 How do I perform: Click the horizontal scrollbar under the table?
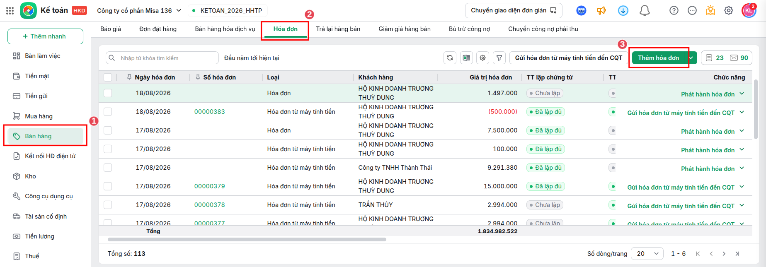tap(247, 239)
